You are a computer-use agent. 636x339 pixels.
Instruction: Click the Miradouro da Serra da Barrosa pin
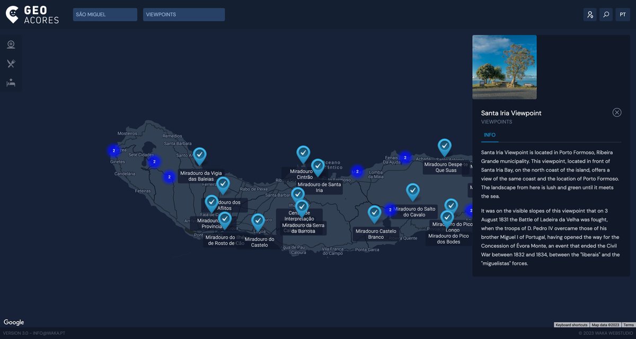pyautogui.click(x=302, y=209)
